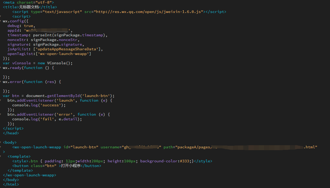Click the closing </wx-open-launch-weapp> tag
Image resolution: width=330 pixels, height=188 pixels.
tap(30, 175)
